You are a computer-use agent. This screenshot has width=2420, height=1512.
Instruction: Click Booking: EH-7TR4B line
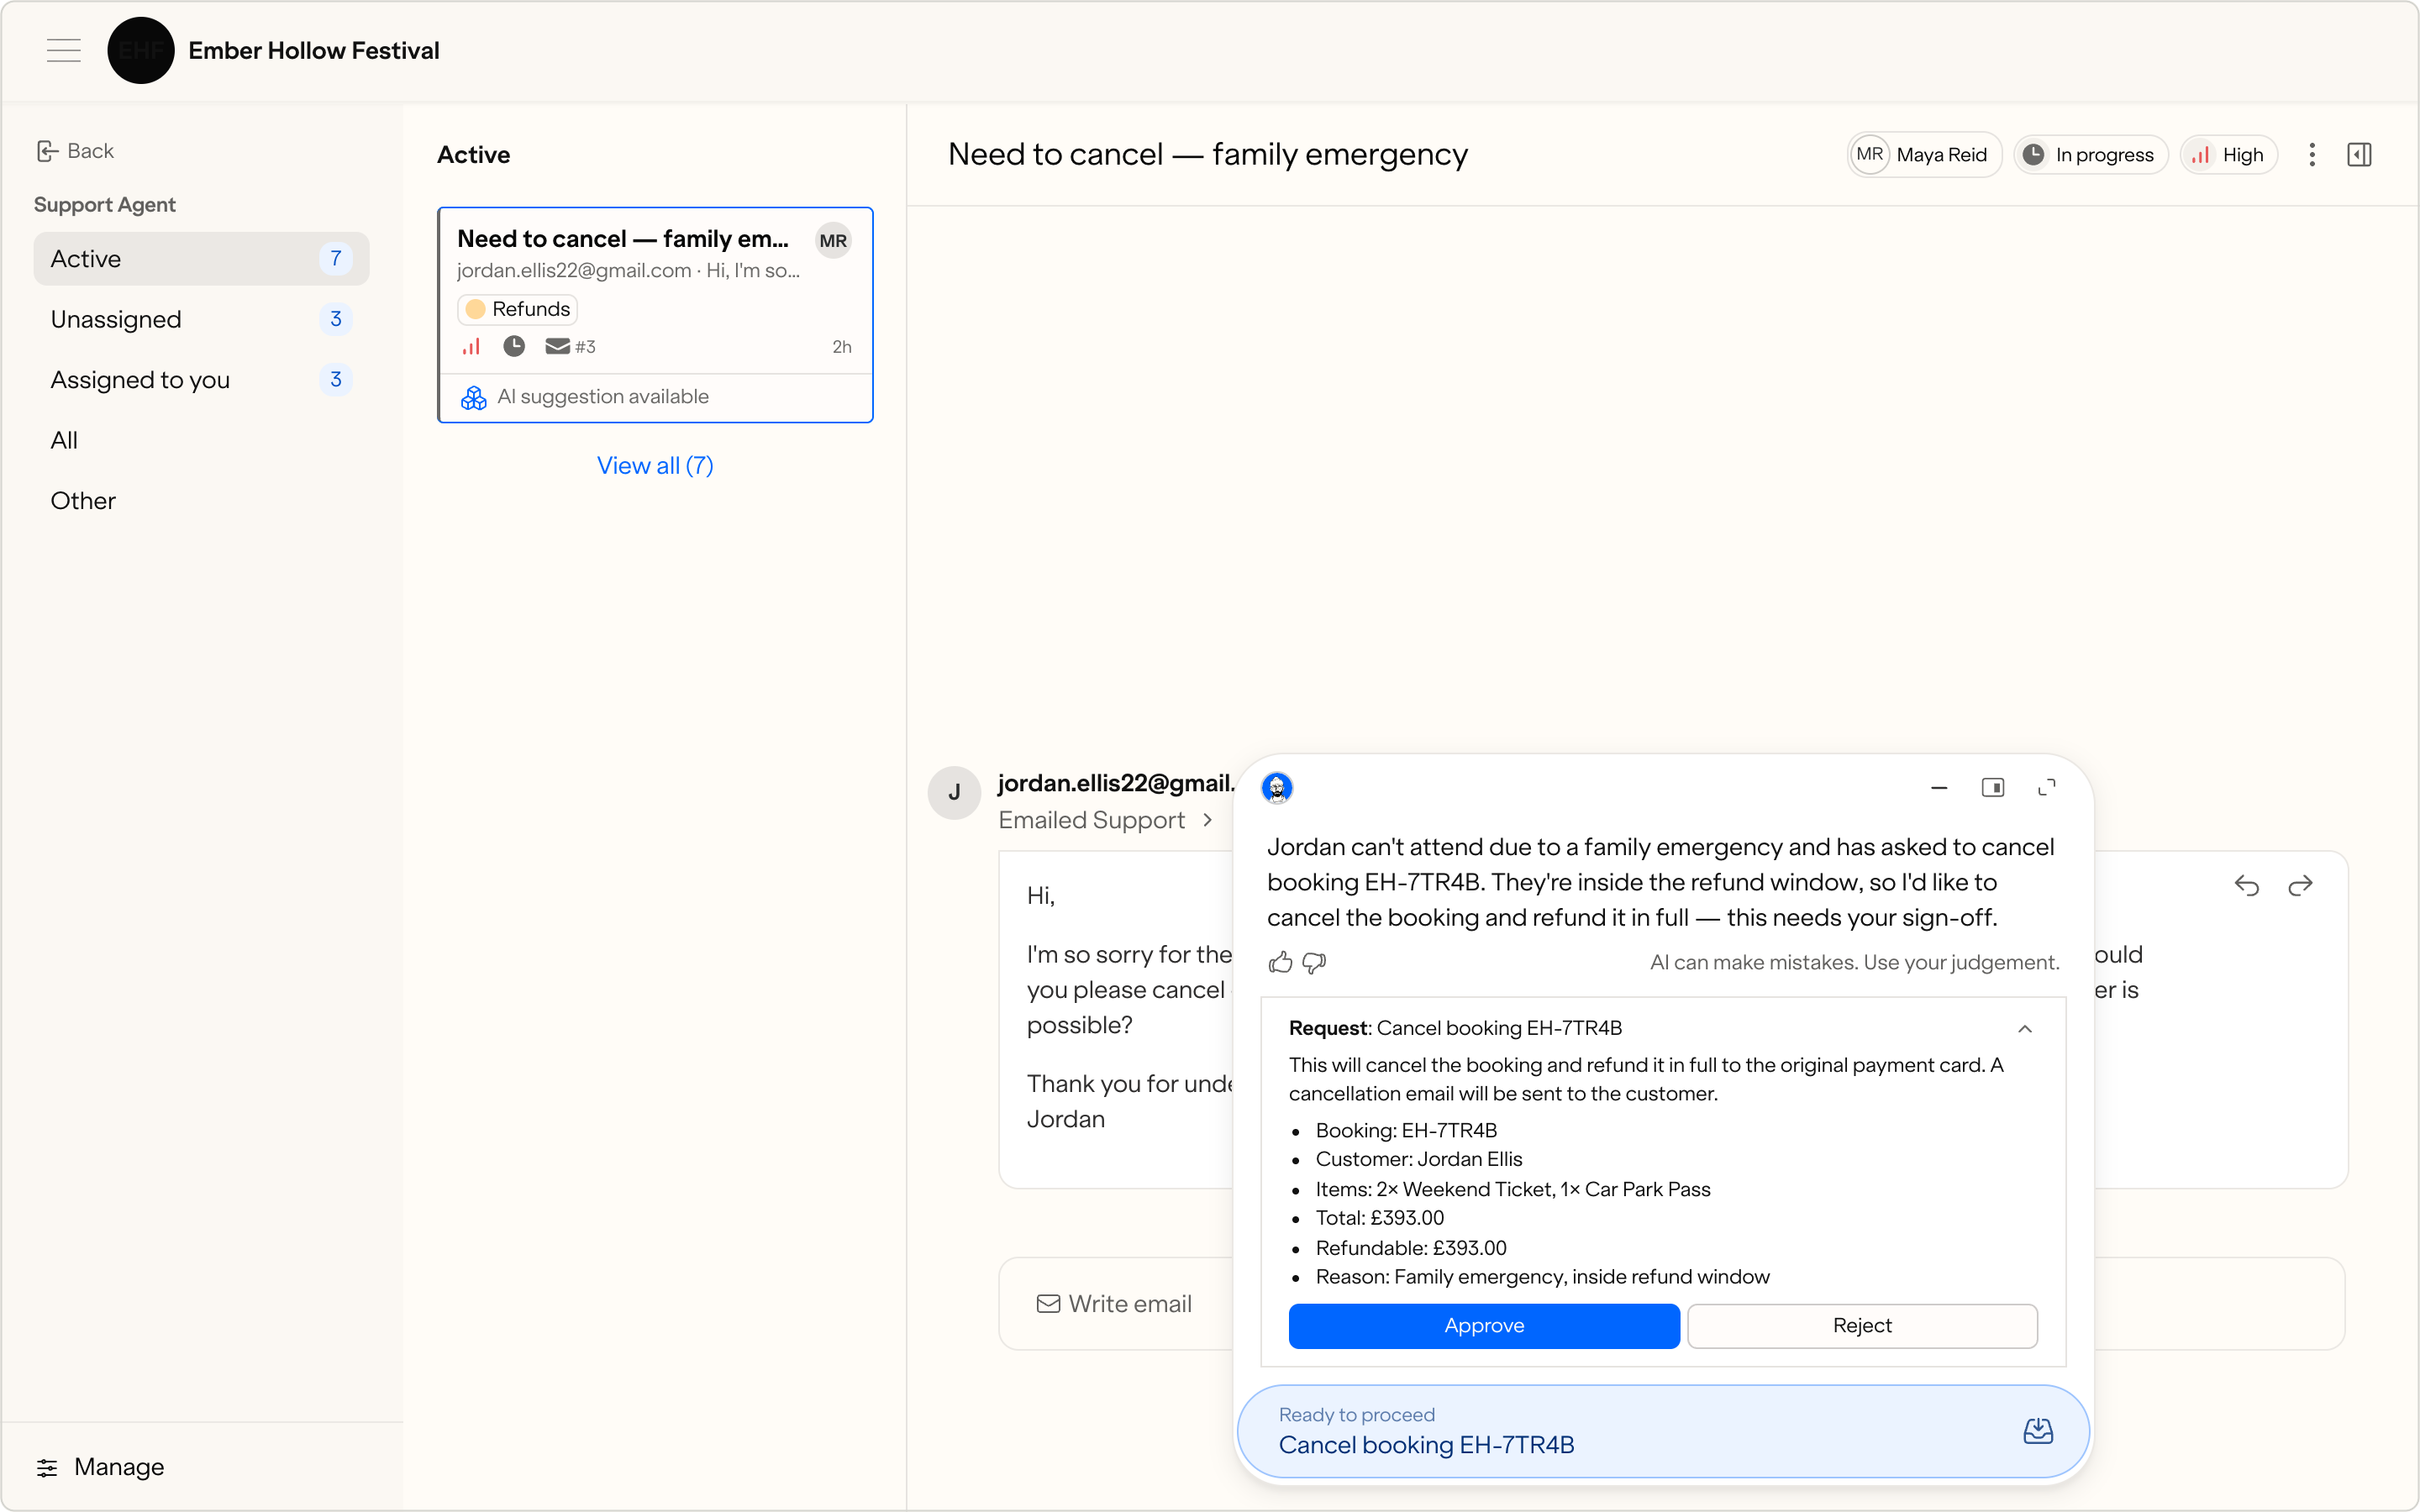(1406, 1130)
